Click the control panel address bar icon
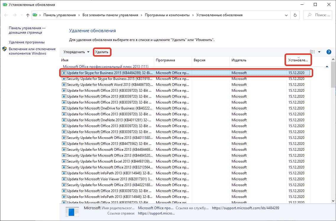 [35, 15]
